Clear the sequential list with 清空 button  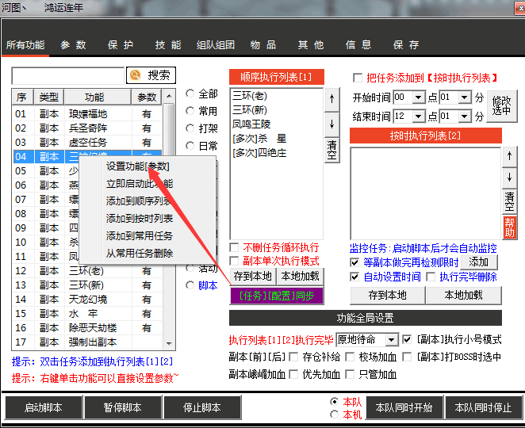(x=331, y=149)
